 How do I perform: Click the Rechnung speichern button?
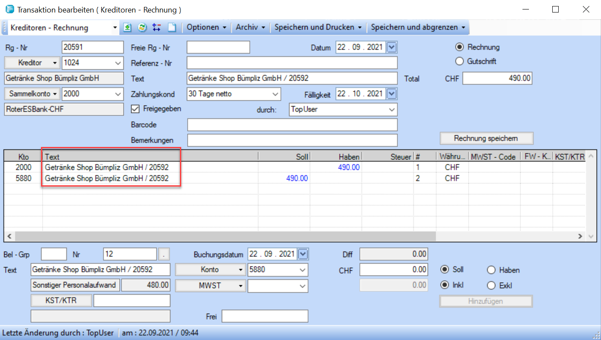click(486, 138)
